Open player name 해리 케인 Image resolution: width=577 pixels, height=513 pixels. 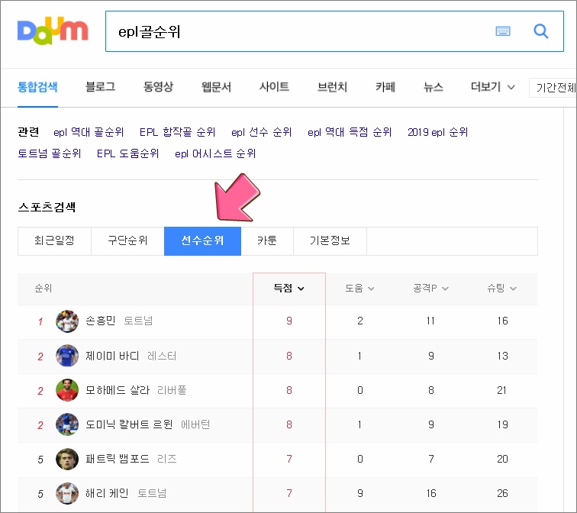pyautogui.click(x=107, y=493)
